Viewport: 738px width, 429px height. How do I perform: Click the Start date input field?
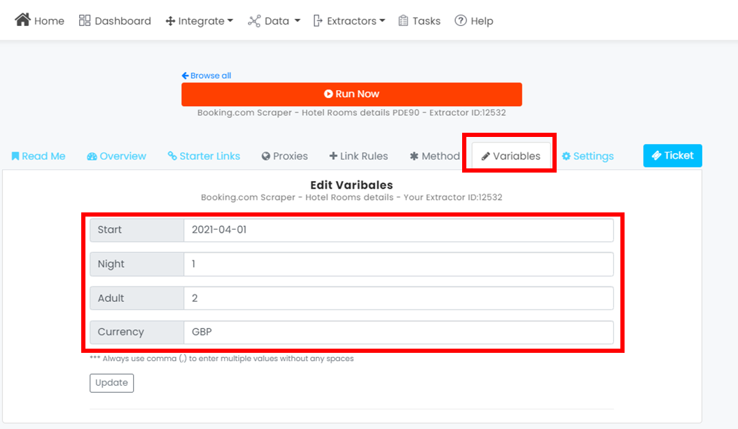click(398, 230)
